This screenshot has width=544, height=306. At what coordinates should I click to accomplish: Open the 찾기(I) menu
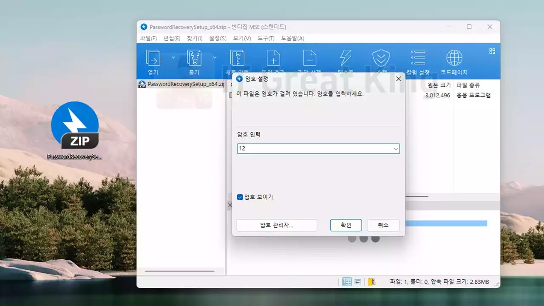click(x=195, y=38)
